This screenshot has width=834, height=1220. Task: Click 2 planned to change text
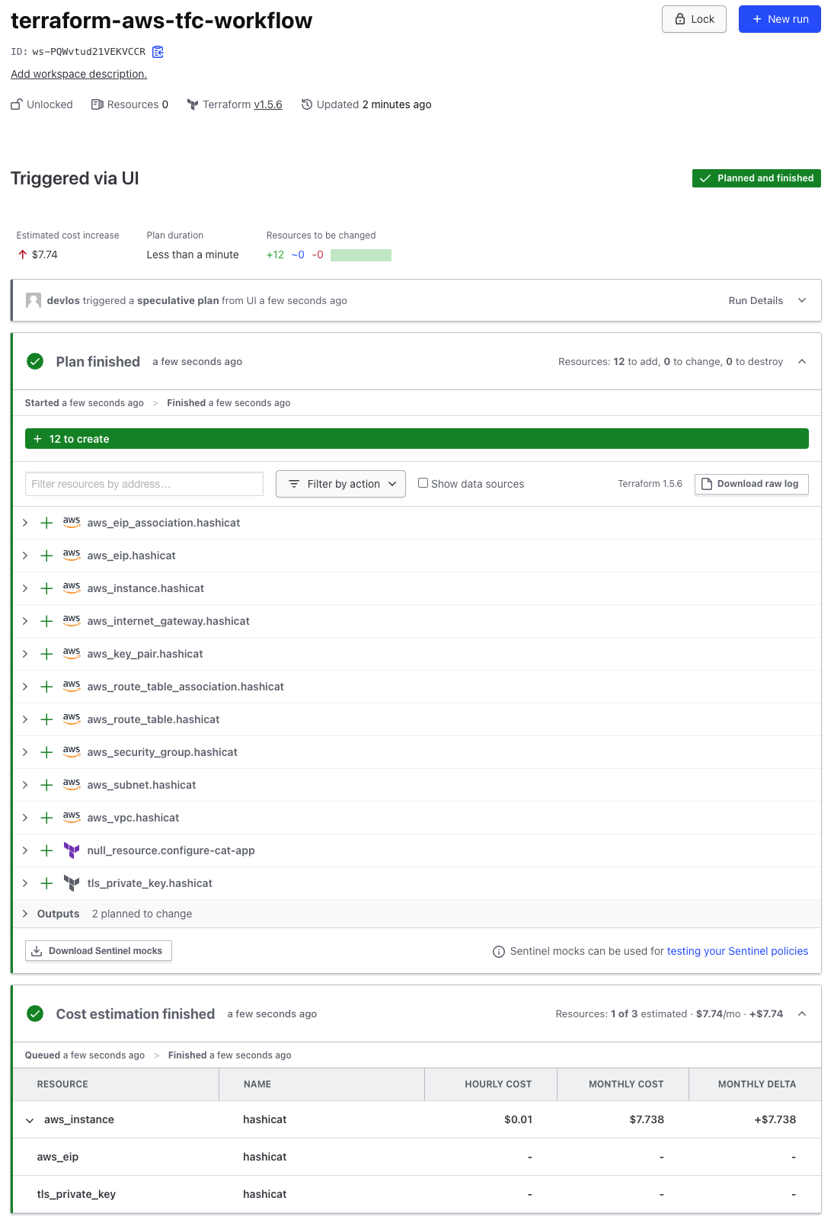pos(142,914)
